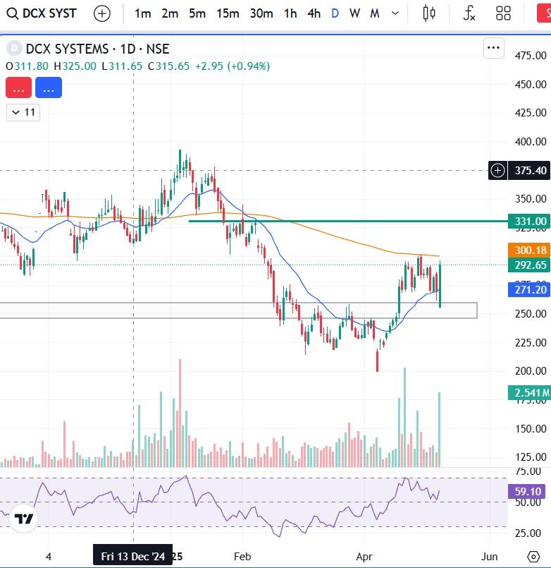
Task: Click the red indicator label button
Action: coord(18,87)
